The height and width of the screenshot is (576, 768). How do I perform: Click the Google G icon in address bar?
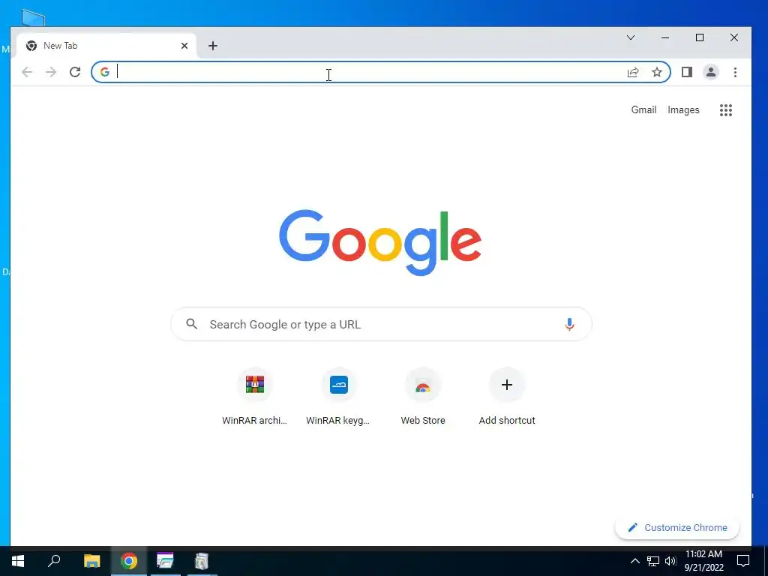click(105, 73)
